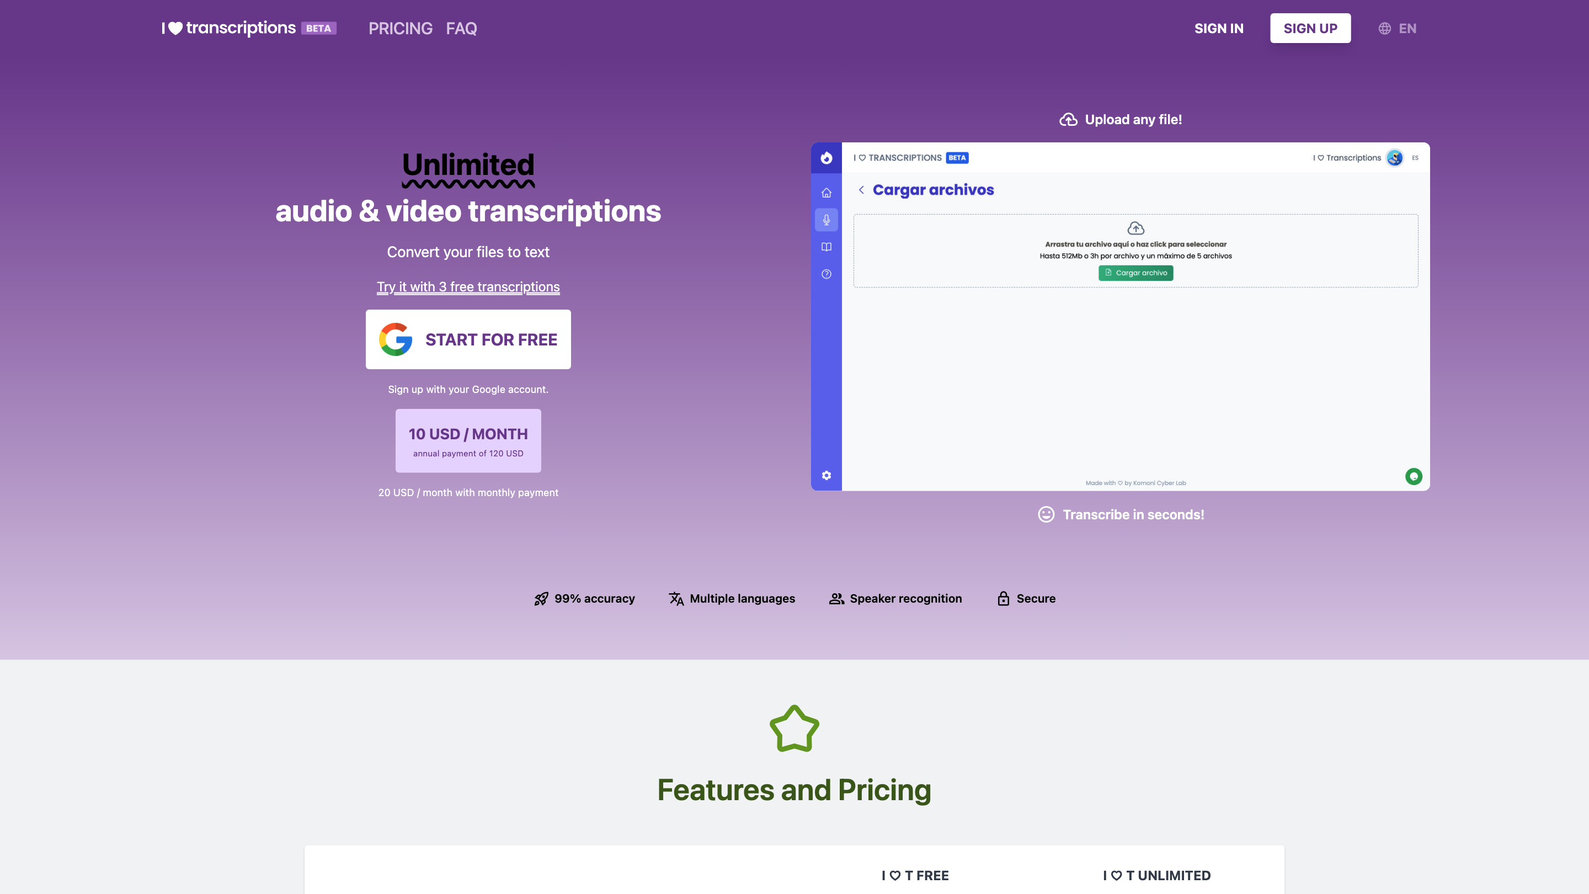
Task: Click the green star icon
Action: 794,728
